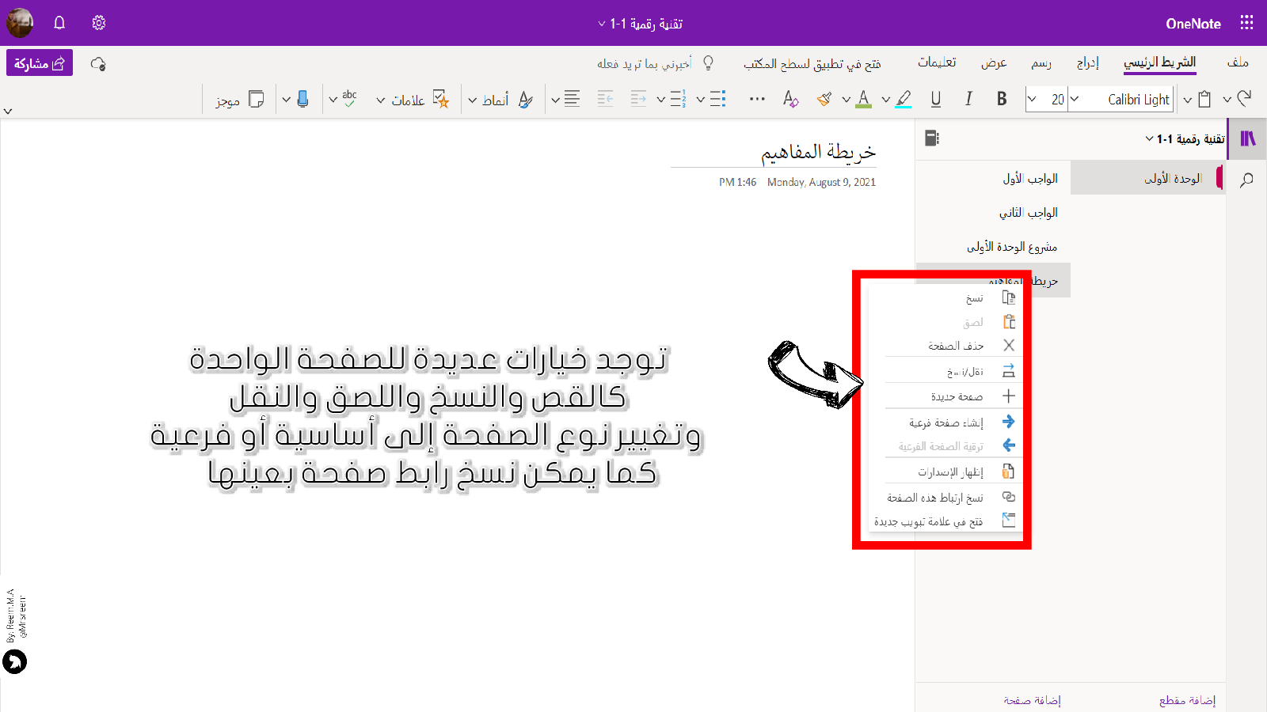Image resolution: width=1267 pixels, height=712 pixels.
Task: Toggle bold formatting in the ribbon
Action: tap(1002, 99)
